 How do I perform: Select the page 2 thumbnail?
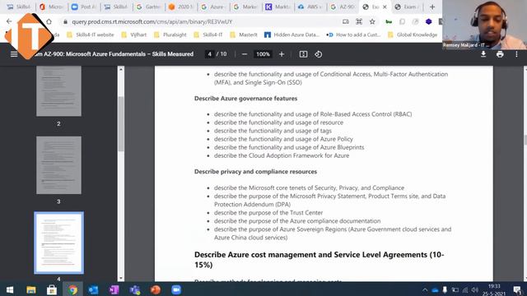pos(58,91)
